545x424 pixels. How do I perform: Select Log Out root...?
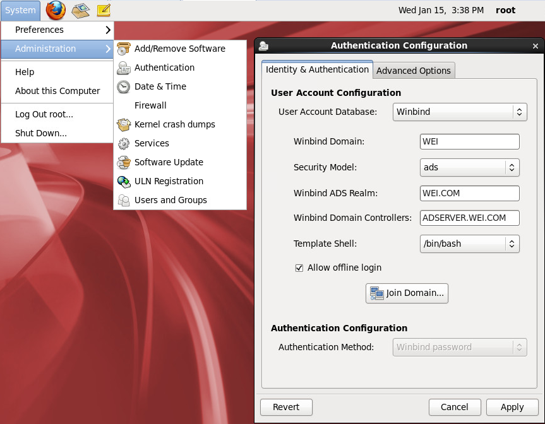57,114
